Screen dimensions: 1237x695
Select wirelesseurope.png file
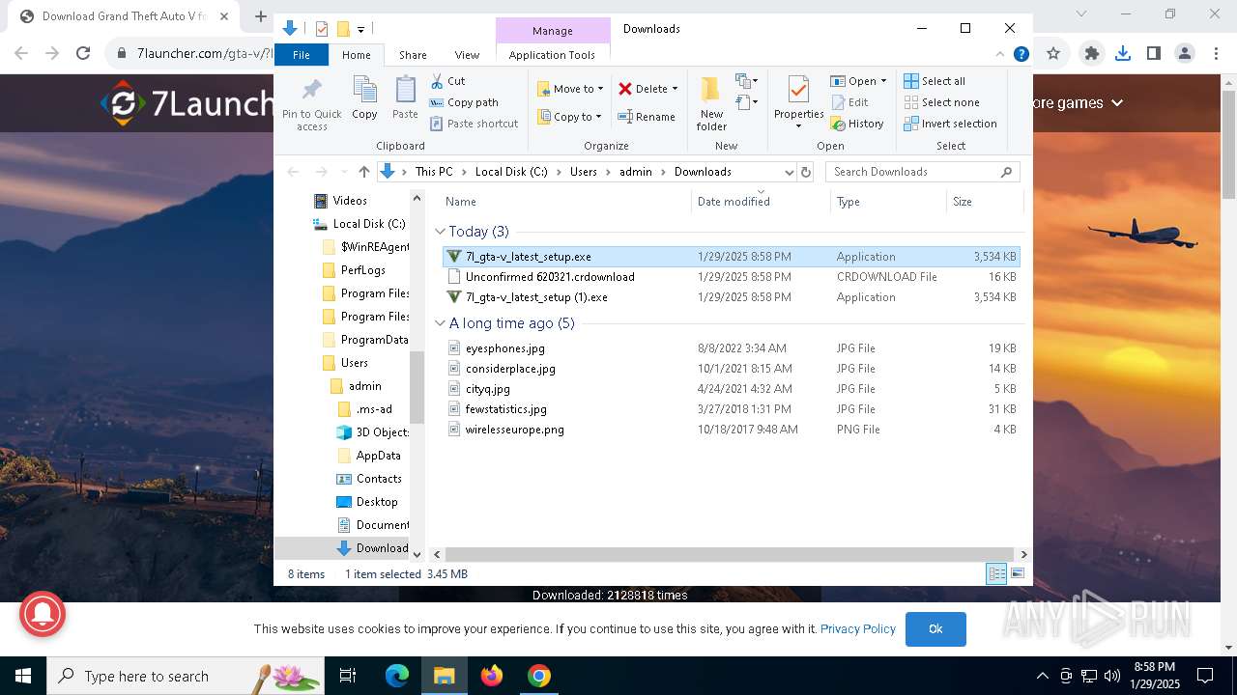point(731,430)
